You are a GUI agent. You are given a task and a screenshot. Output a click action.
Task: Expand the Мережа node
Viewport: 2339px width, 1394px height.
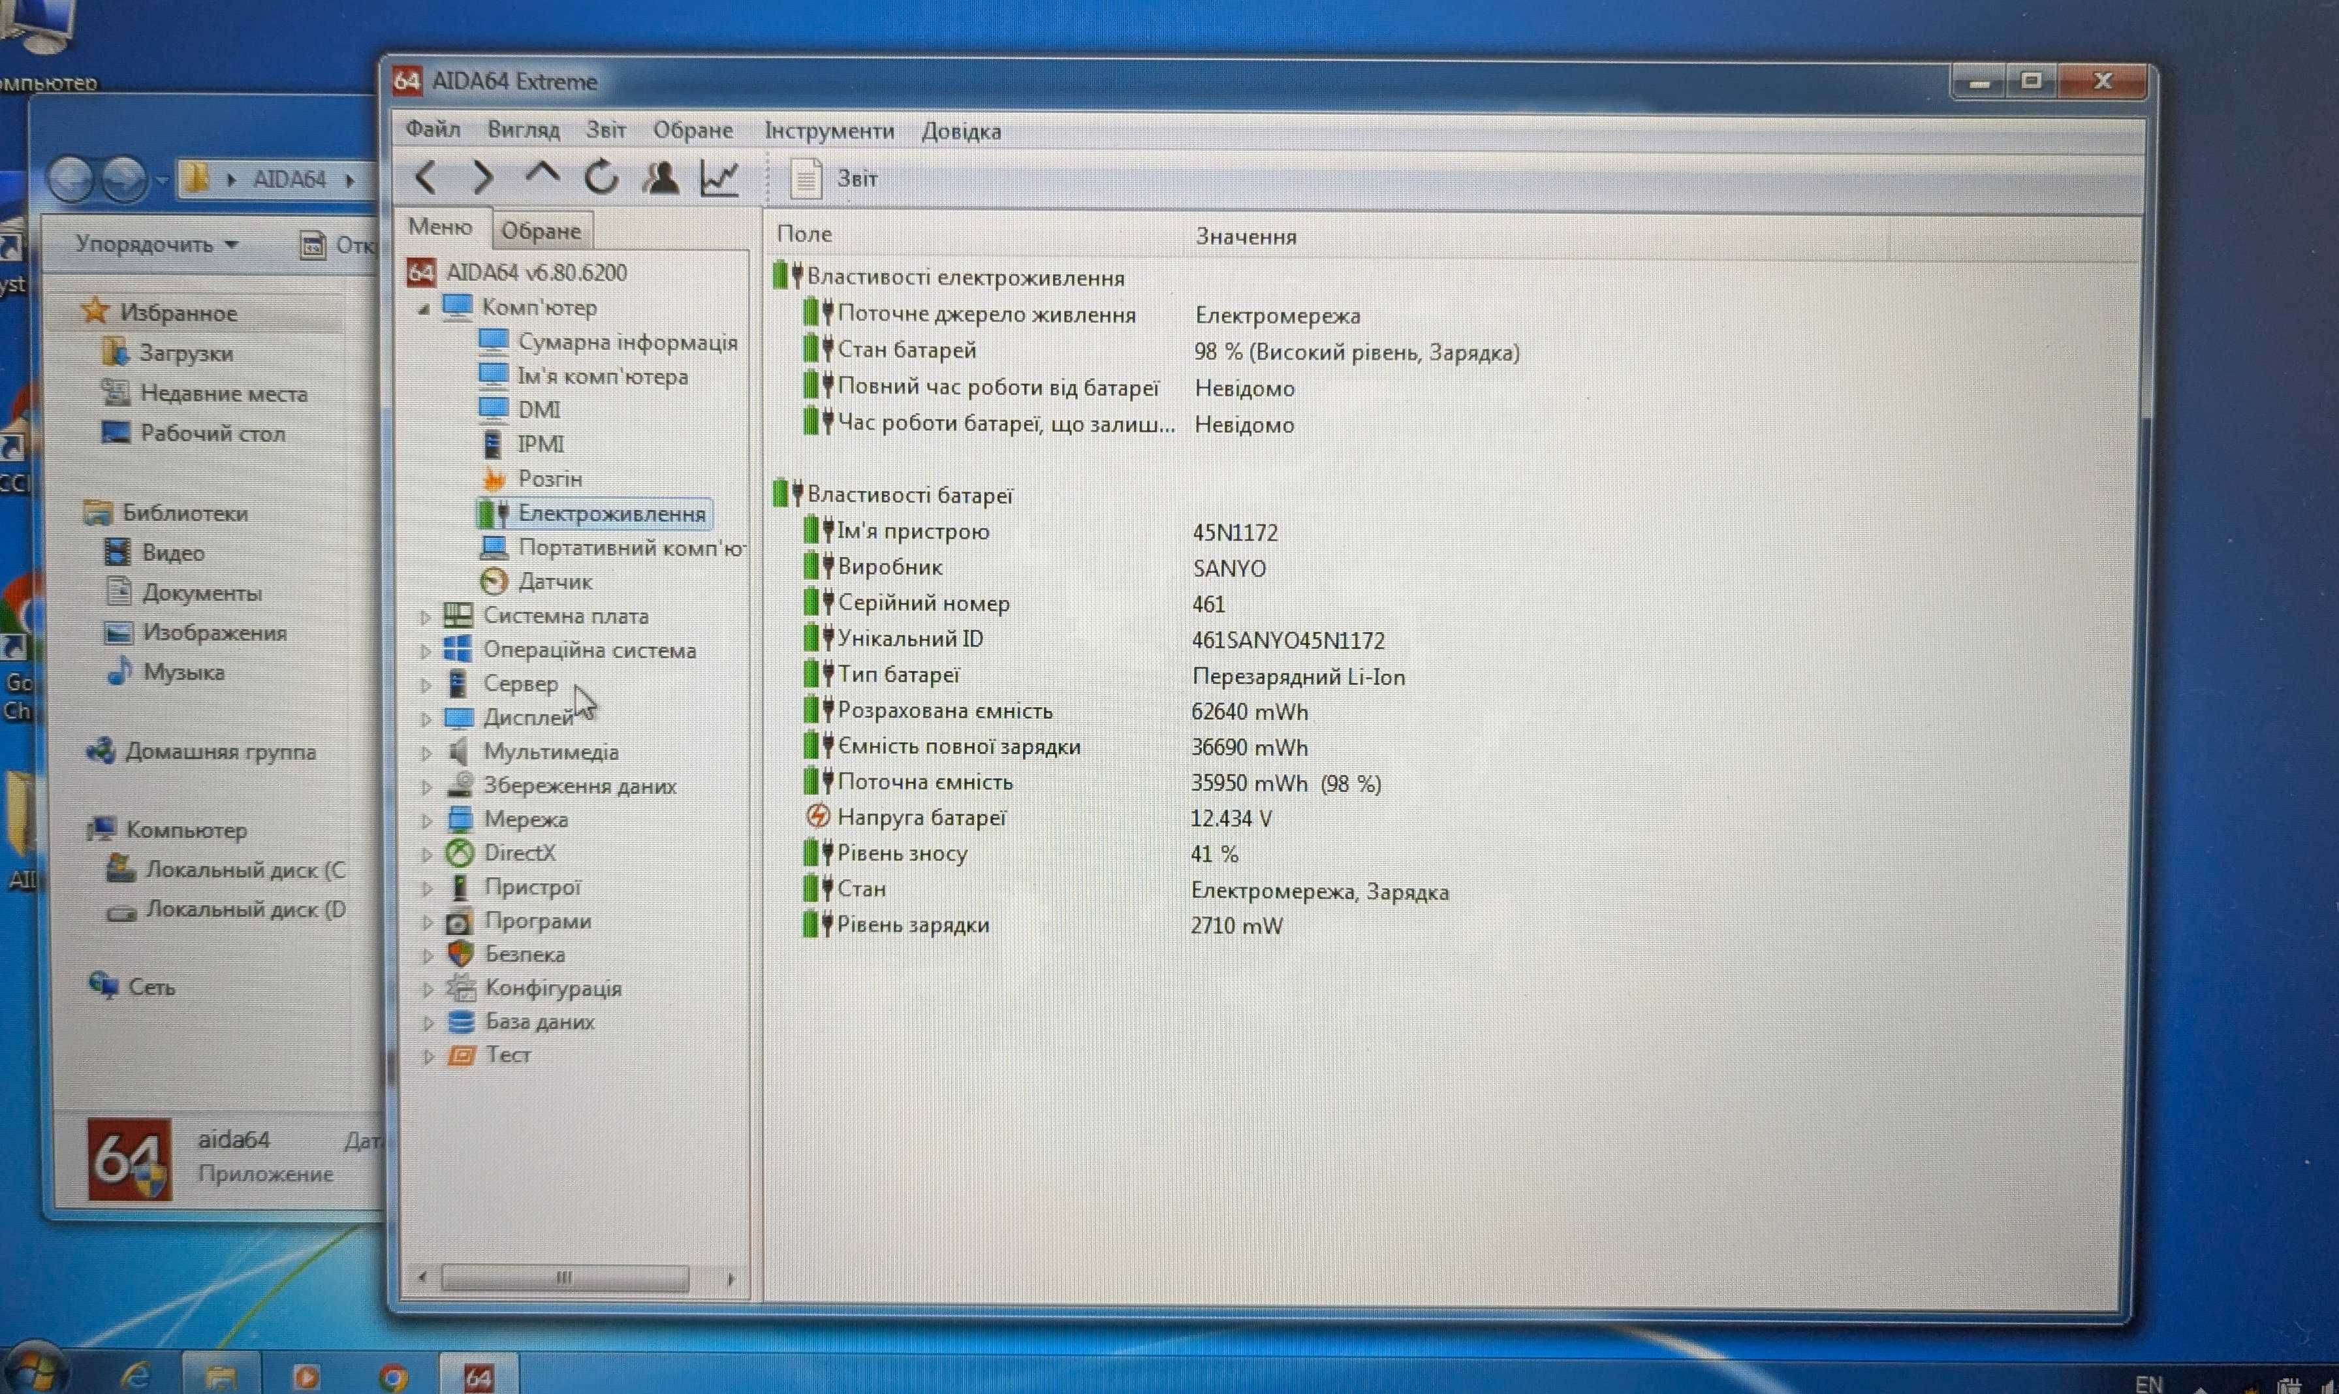coord(426,821)
